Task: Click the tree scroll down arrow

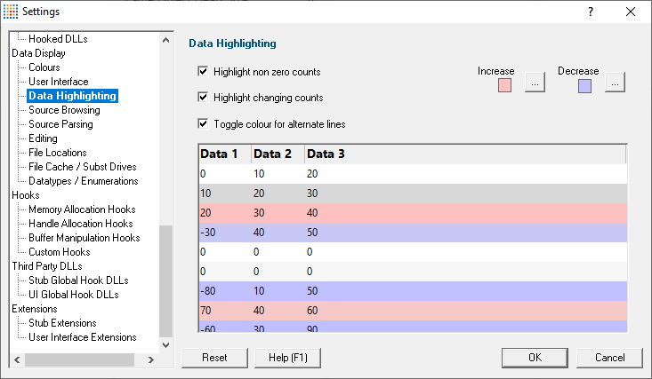Action: [x=166, y=345]
